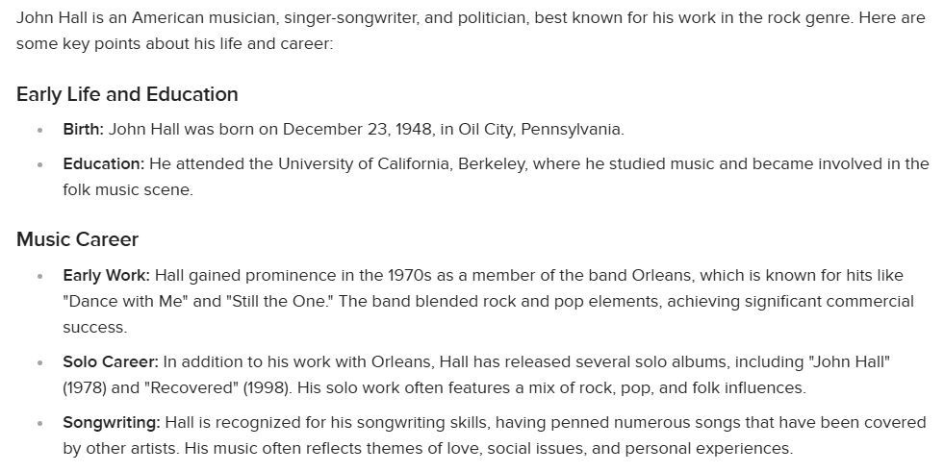Click the bullet before the Songwriting item
This screenshot has width=944, height=472.
click(39, 423)
